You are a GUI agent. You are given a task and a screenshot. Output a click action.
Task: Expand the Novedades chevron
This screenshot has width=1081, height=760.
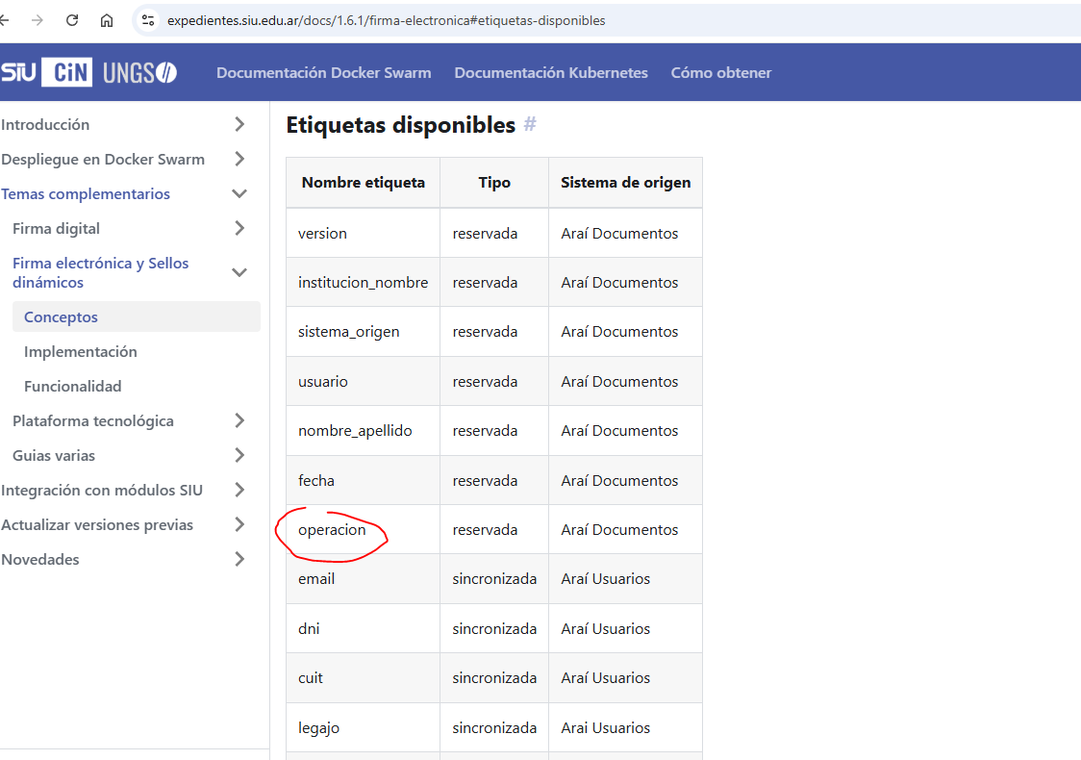point(239,559)
